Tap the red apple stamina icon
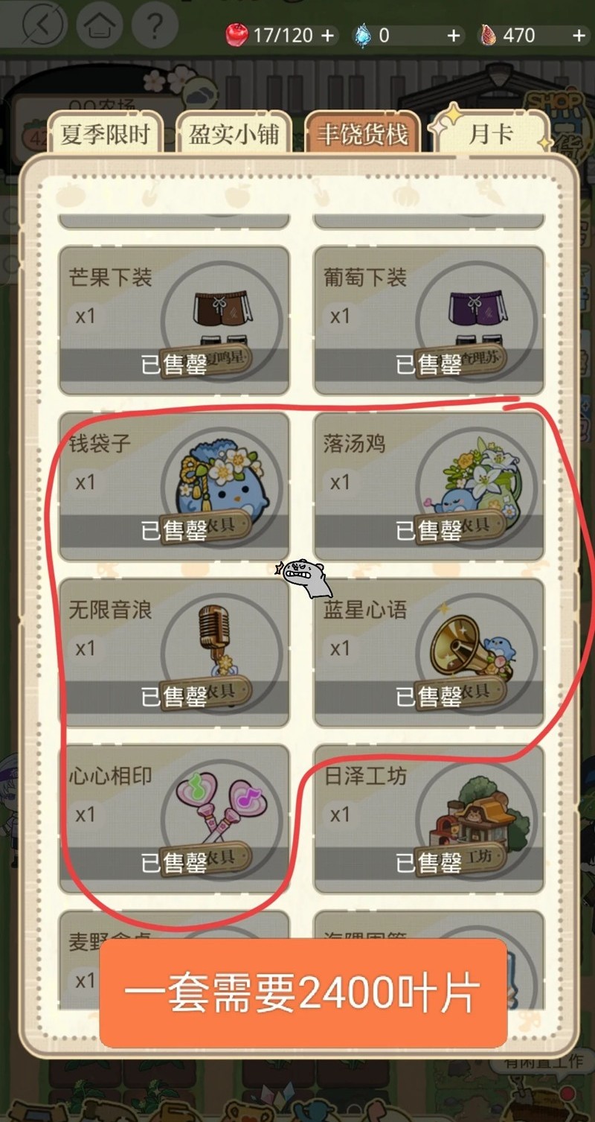 click(237, 34)
